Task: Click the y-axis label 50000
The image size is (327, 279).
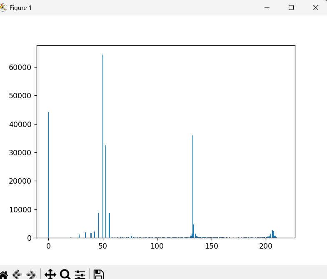Action: (x=20, y=96)
